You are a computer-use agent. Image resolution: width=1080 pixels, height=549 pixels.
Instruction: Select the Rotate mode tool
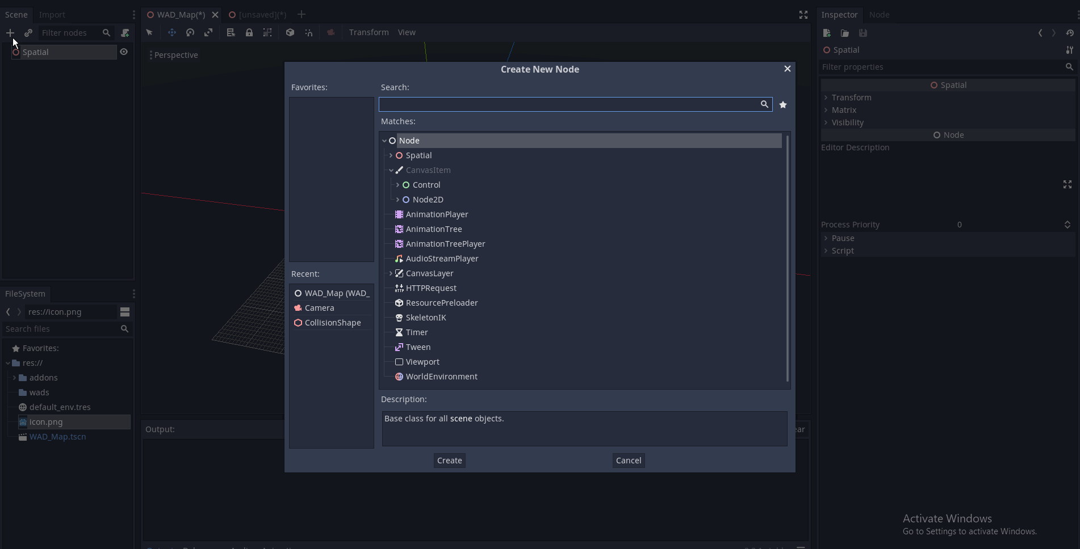point(190,32)
